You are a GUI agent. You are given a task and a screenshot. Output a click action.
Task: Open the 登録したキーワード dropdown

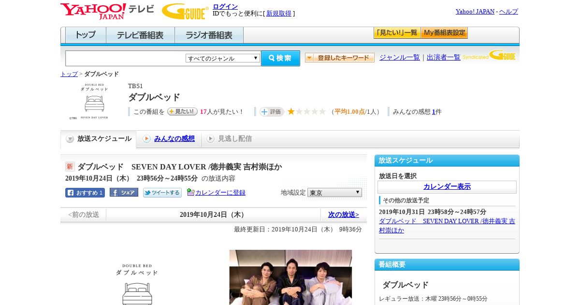340,58
